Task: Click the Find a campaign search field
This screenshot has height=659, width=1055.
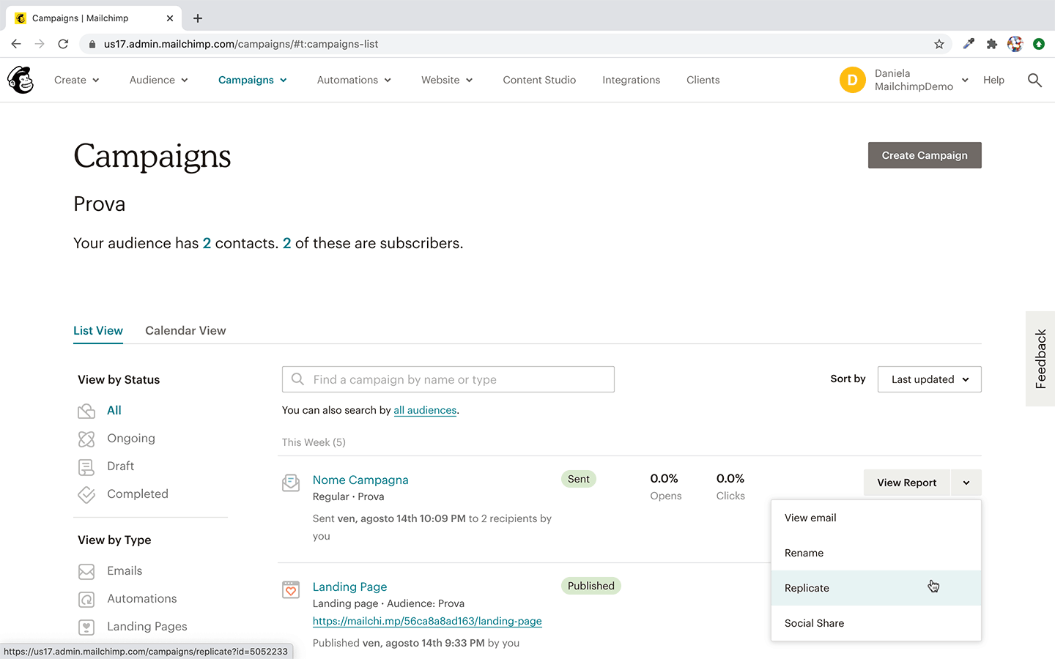Action: click(x=448, y=379)
